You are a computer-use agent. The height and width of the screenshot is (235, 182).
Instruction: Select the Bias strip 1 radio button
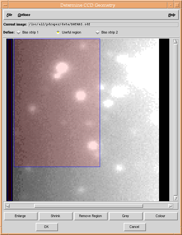coord(18,32)
